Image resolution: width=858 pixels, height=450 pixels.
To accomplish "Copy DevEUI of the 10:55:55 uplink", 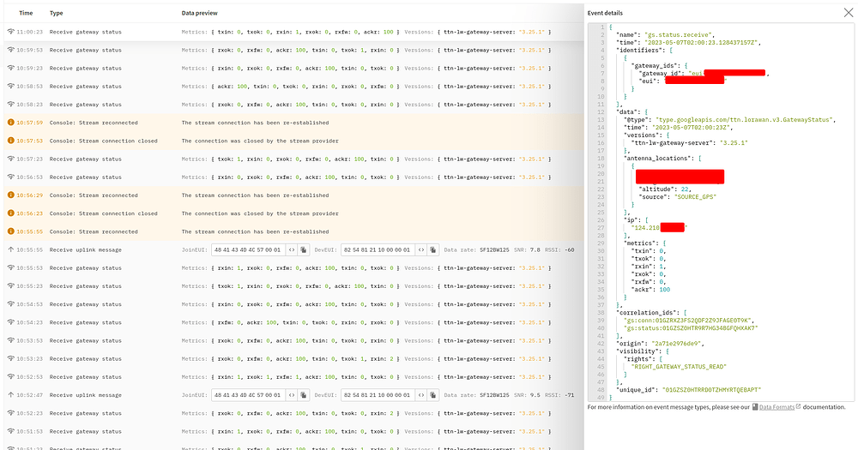I will point(434,250).
